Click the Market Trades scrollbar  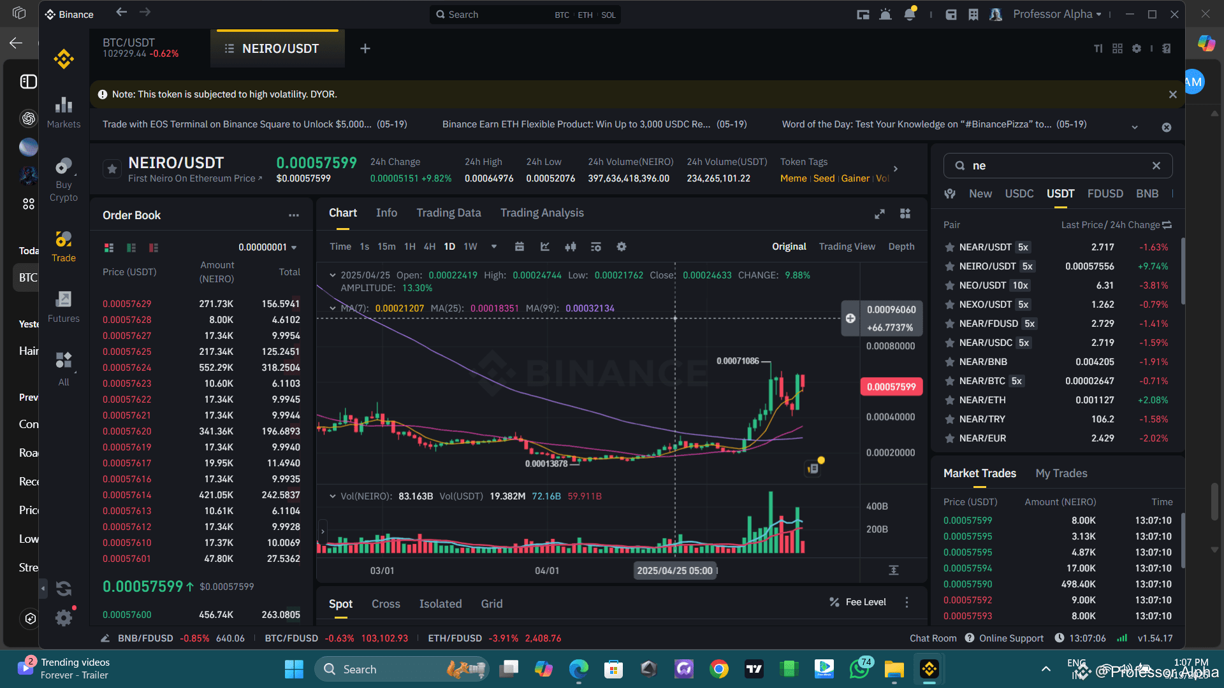[x=1183, y=540]
